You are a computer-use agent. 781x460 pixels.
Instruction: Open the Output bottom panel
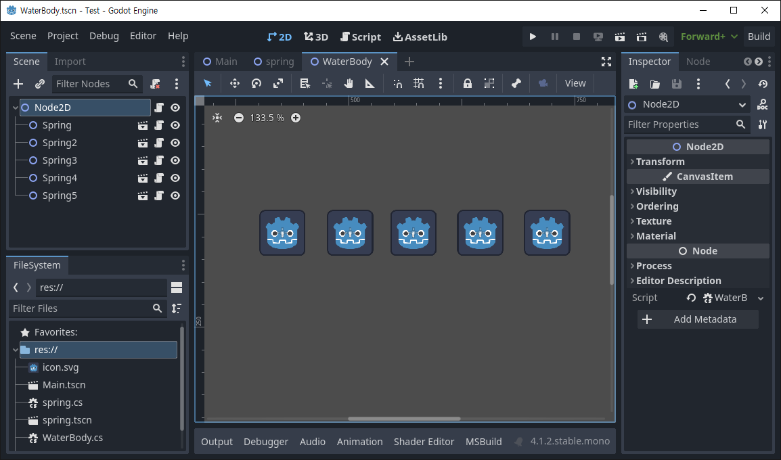pyautogui.click(x=217, y=442)
